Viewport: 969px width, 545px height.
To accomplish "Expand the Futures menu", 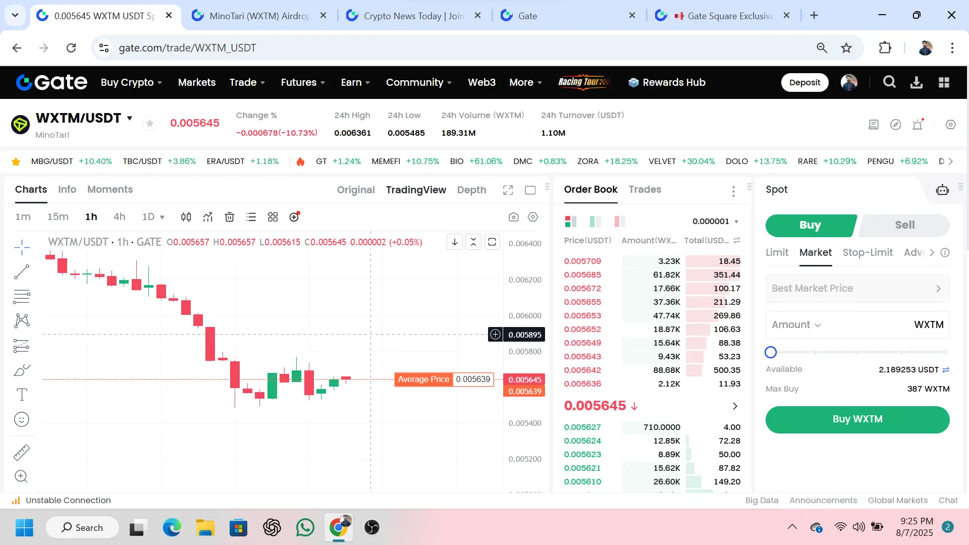I will point(303,82).
